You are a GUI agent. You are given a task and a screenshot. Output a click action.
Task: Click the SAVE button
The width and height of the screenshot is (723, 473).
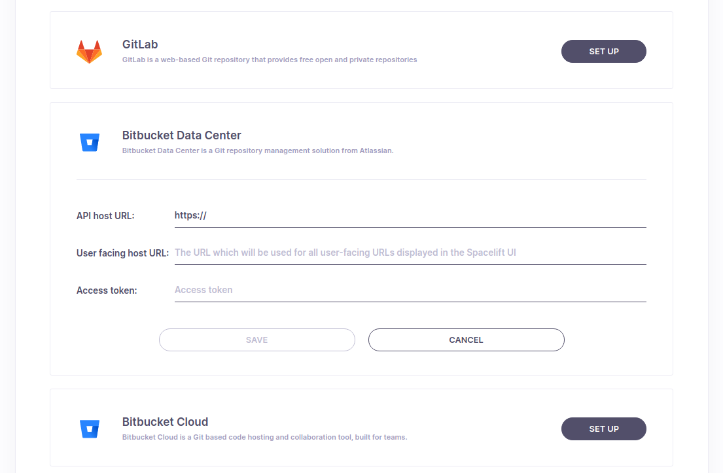pos(256,340)
